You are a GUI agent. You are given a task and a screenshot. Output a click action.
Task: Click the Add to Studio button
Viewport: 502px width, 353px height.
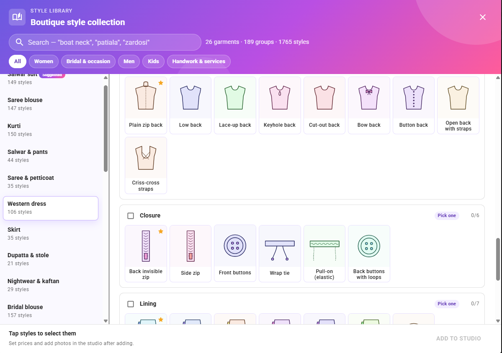[458, 338]
